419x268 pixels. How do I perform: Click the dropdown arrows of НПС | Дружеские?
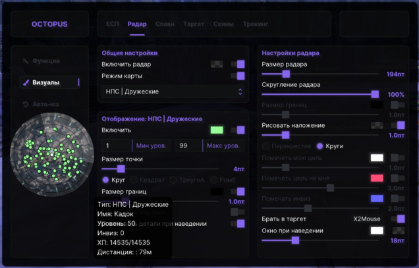pos(240,92)
